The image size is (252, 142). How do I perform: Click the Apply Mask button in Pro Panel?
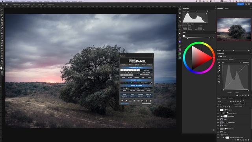click(x=146, y=70)
